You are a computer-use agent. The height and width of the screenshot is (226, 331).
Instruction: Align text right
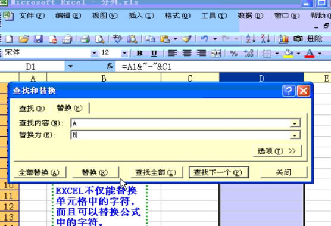pyautogui.click(x=201, y=53)
